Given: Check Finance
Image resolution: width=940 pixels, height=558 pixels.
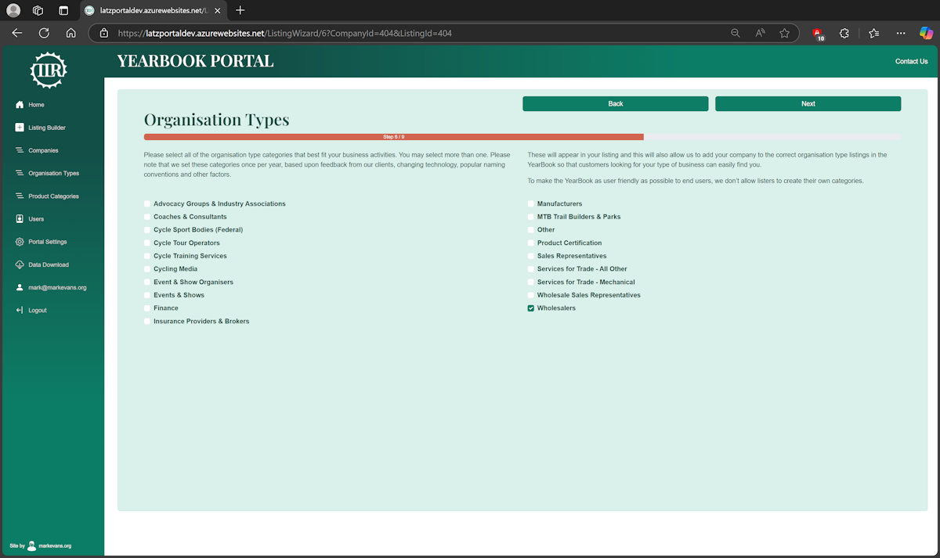Looking at the screenshot, I should coord(147,308).
